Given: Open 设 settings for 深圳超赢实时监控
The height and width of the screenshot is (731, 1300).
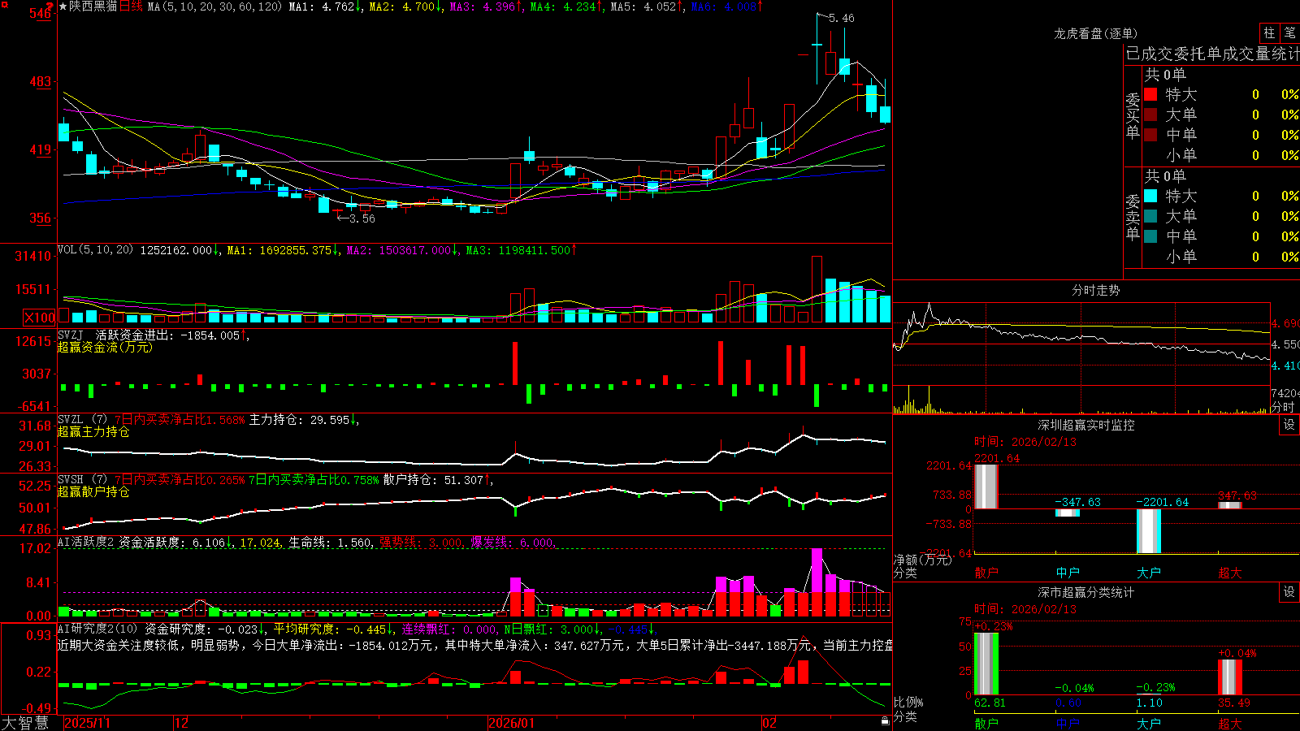Looking at the screenshot, I should 1289,425.
